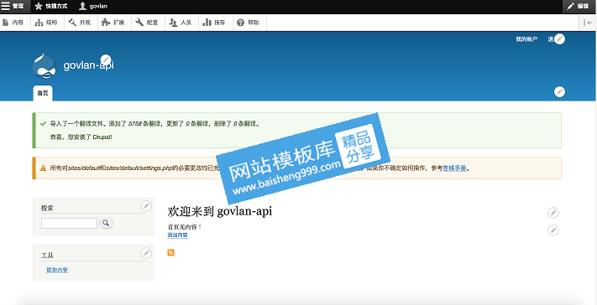
Task: Open the 帮助 admin menu
Action: pyautogui.click(x=248, y=23)
